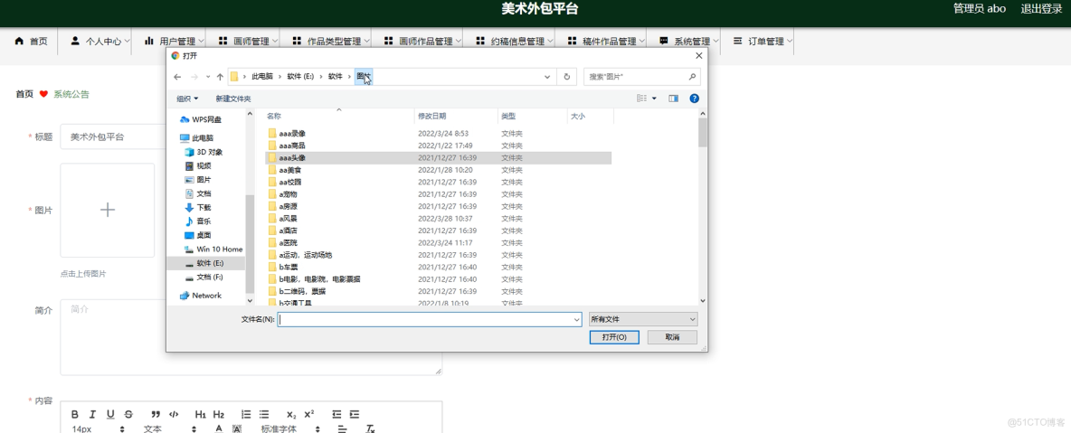Select 软件 (E:) in the navigation pane
The image size is (1071, 433).
(211, 263)
